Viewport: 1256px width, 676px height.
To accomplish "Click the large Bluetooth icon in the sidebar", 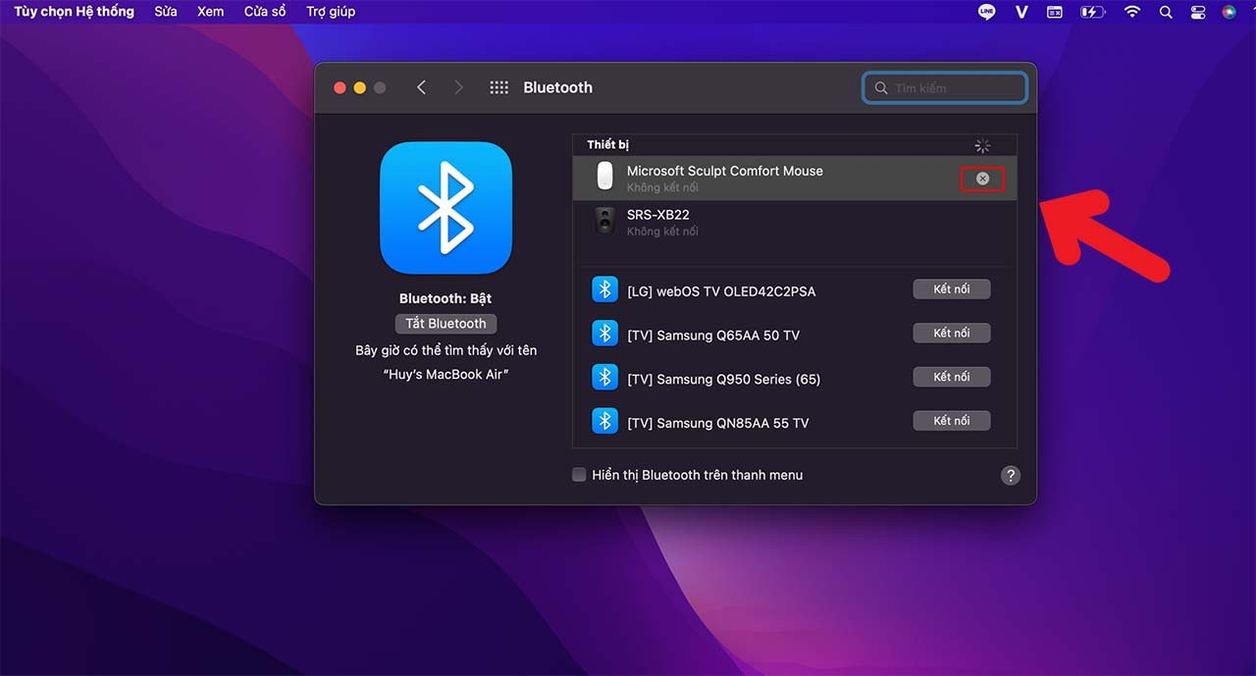I will 445,207.
